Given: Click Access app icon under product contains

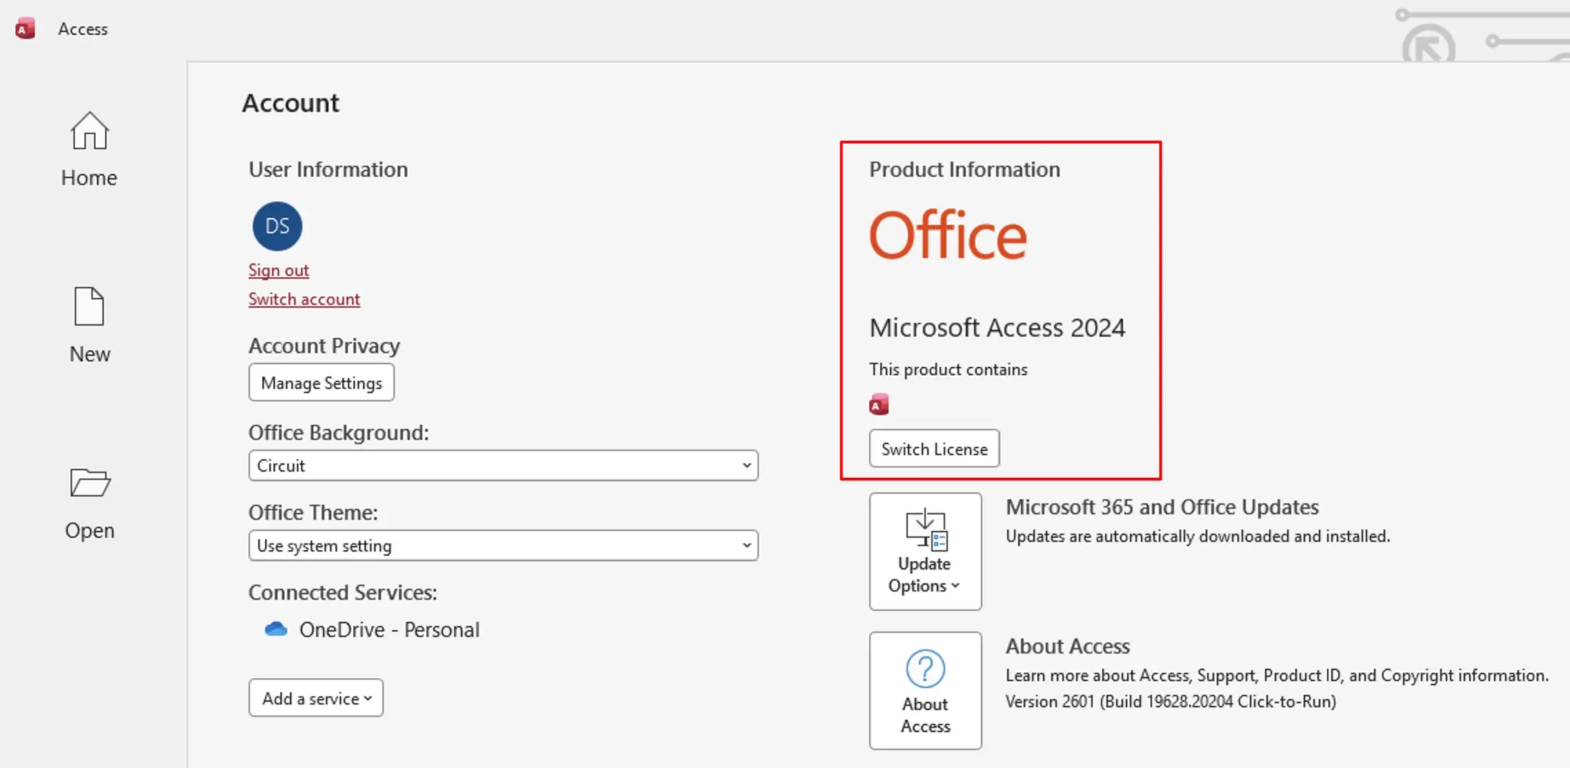Looking at the screenshot, I should (879, 405).
